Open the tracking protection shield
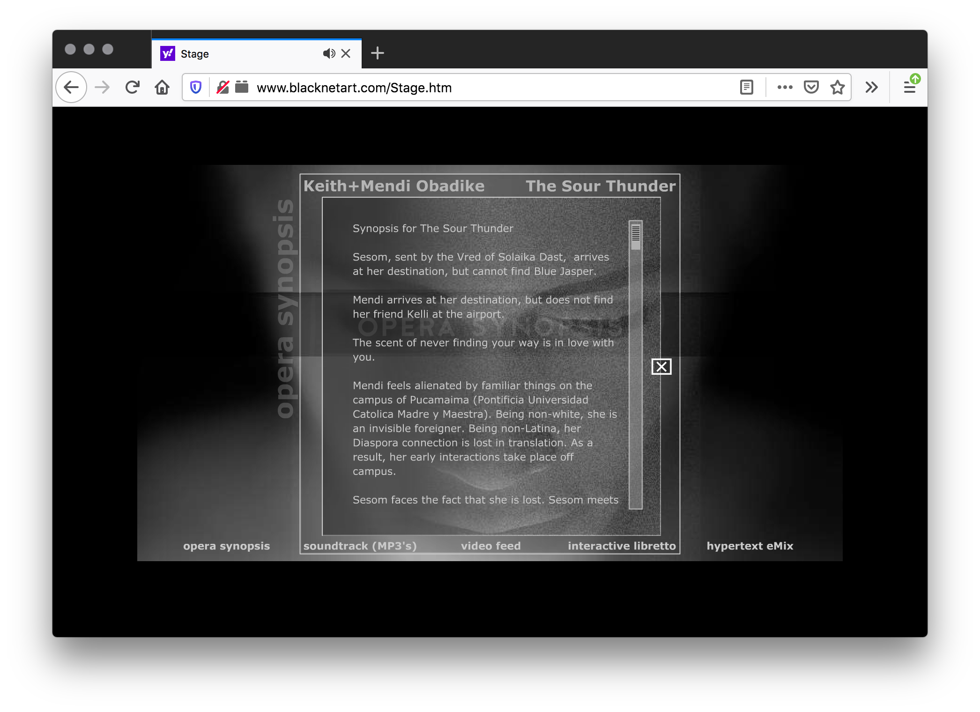Viewport: 980px width, 712px height. (x=196, y=87)
